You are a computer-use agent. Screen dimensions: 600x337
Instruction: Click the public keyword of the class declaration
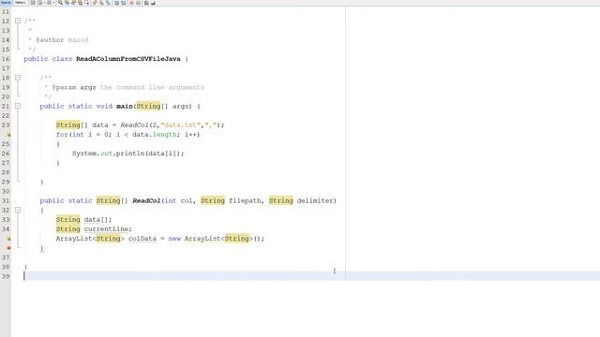tap(36, 59)
